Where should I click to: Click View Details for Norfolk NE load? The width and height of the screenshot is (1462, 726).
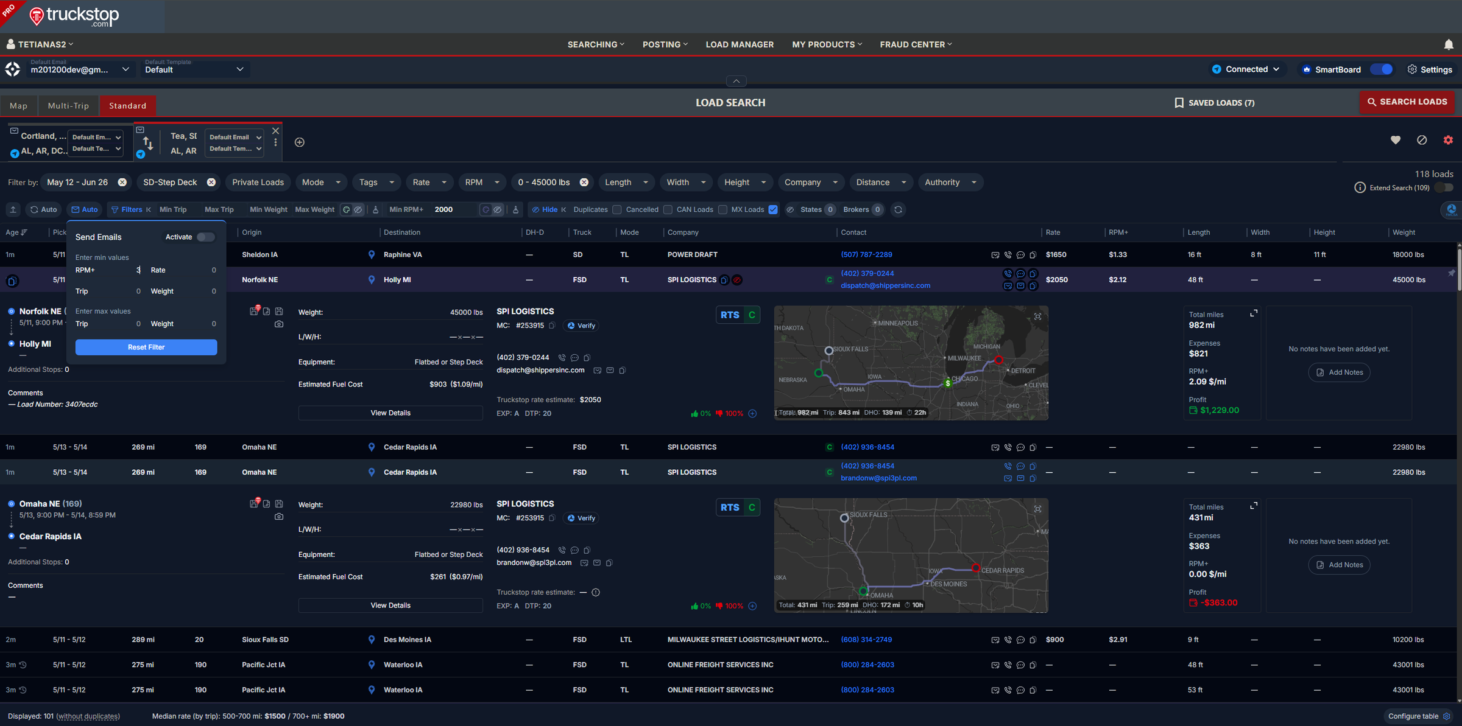(390, 413)
